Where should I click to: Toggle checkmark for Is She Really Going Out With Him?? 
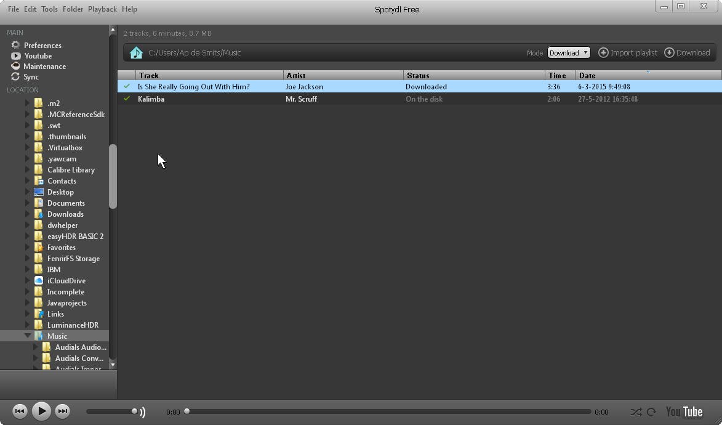[x=127, y=86]
